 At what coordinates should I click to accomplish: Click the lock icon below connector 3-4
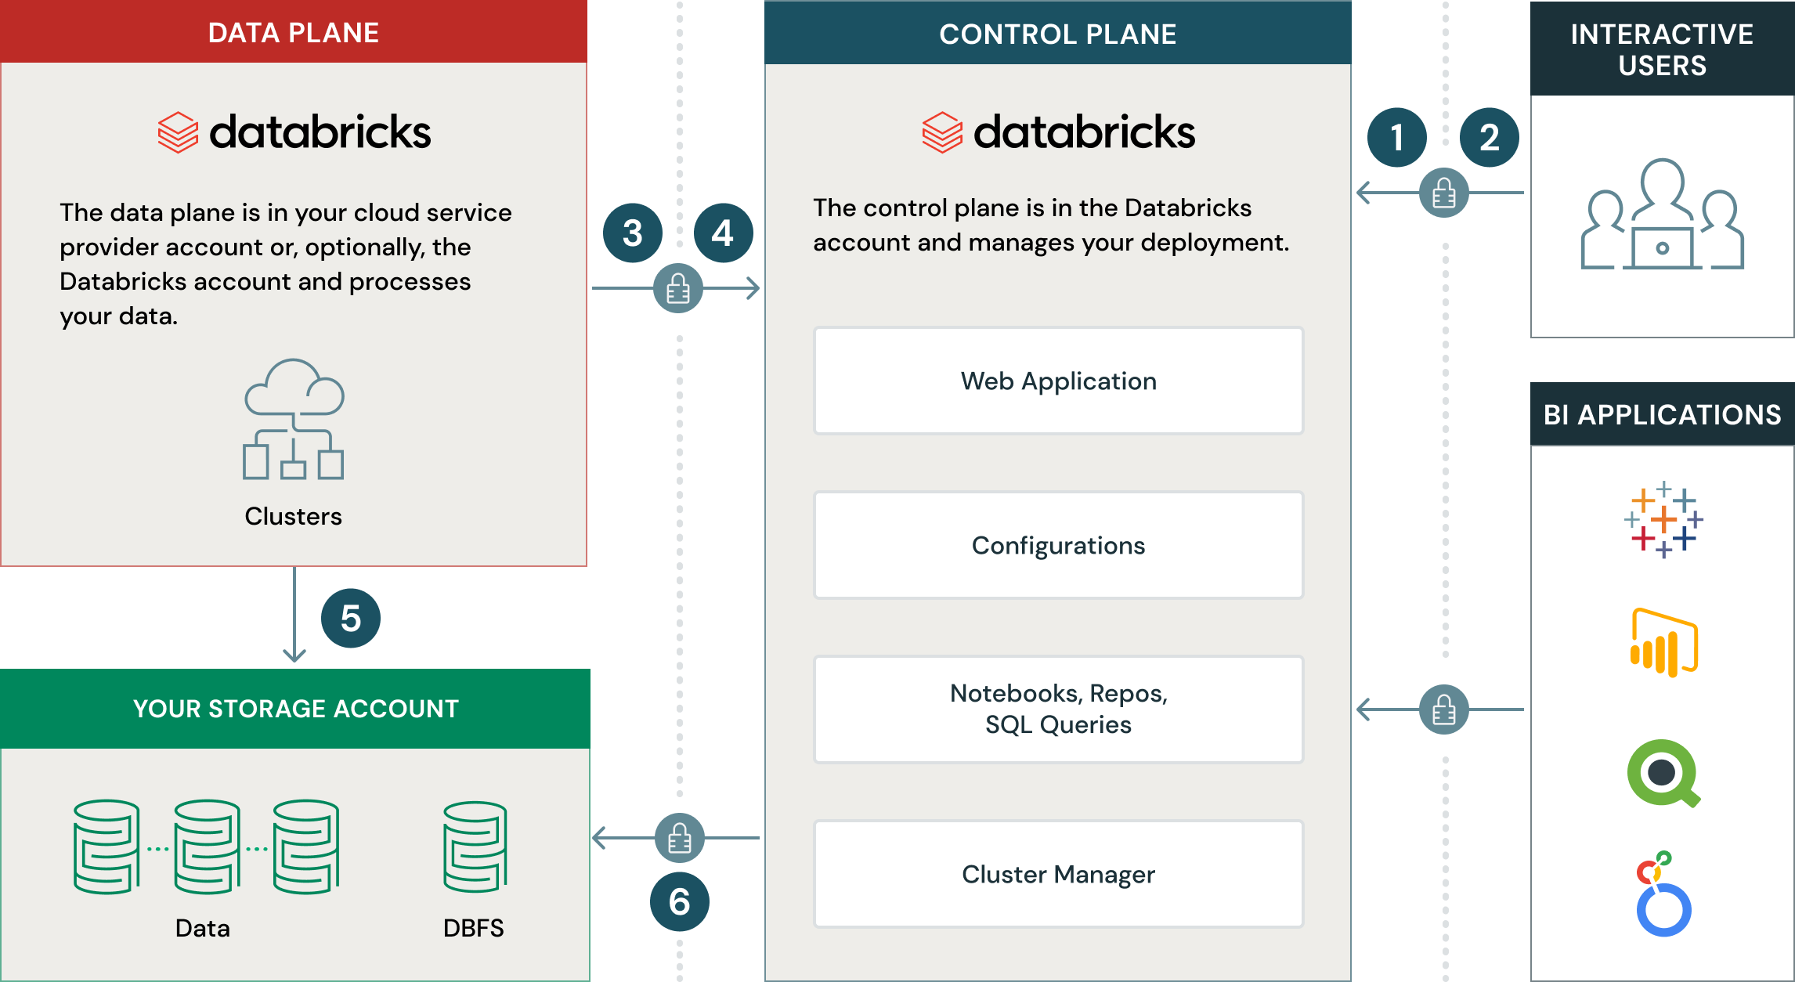point(678,289)
